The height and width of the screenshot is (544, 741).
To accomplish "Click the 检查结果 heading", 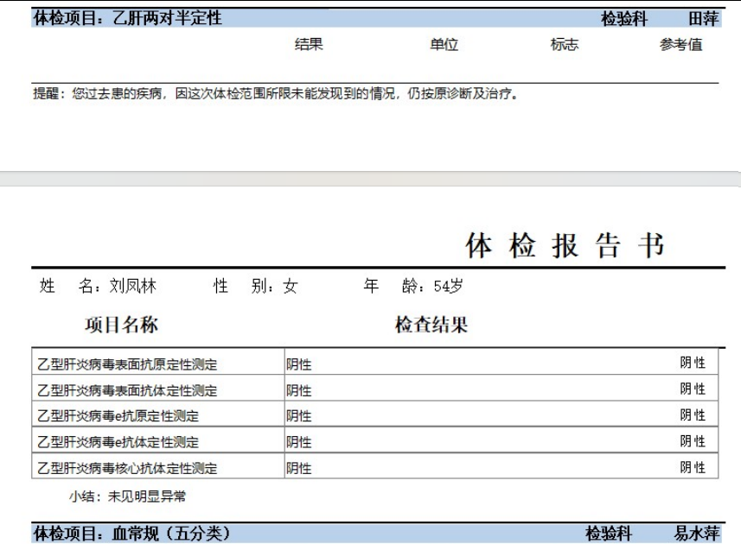I will click(x=431, y=326).
